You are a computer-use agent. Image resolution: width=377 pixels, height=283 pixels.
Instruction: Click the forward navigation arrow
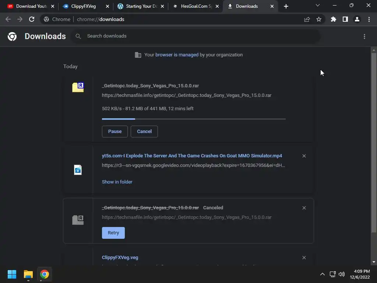(20, 19)
